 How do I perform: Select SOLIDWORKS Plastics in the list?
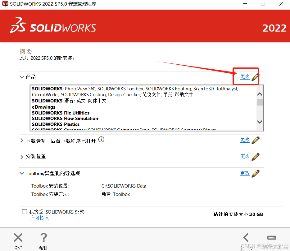pos(56,124)
